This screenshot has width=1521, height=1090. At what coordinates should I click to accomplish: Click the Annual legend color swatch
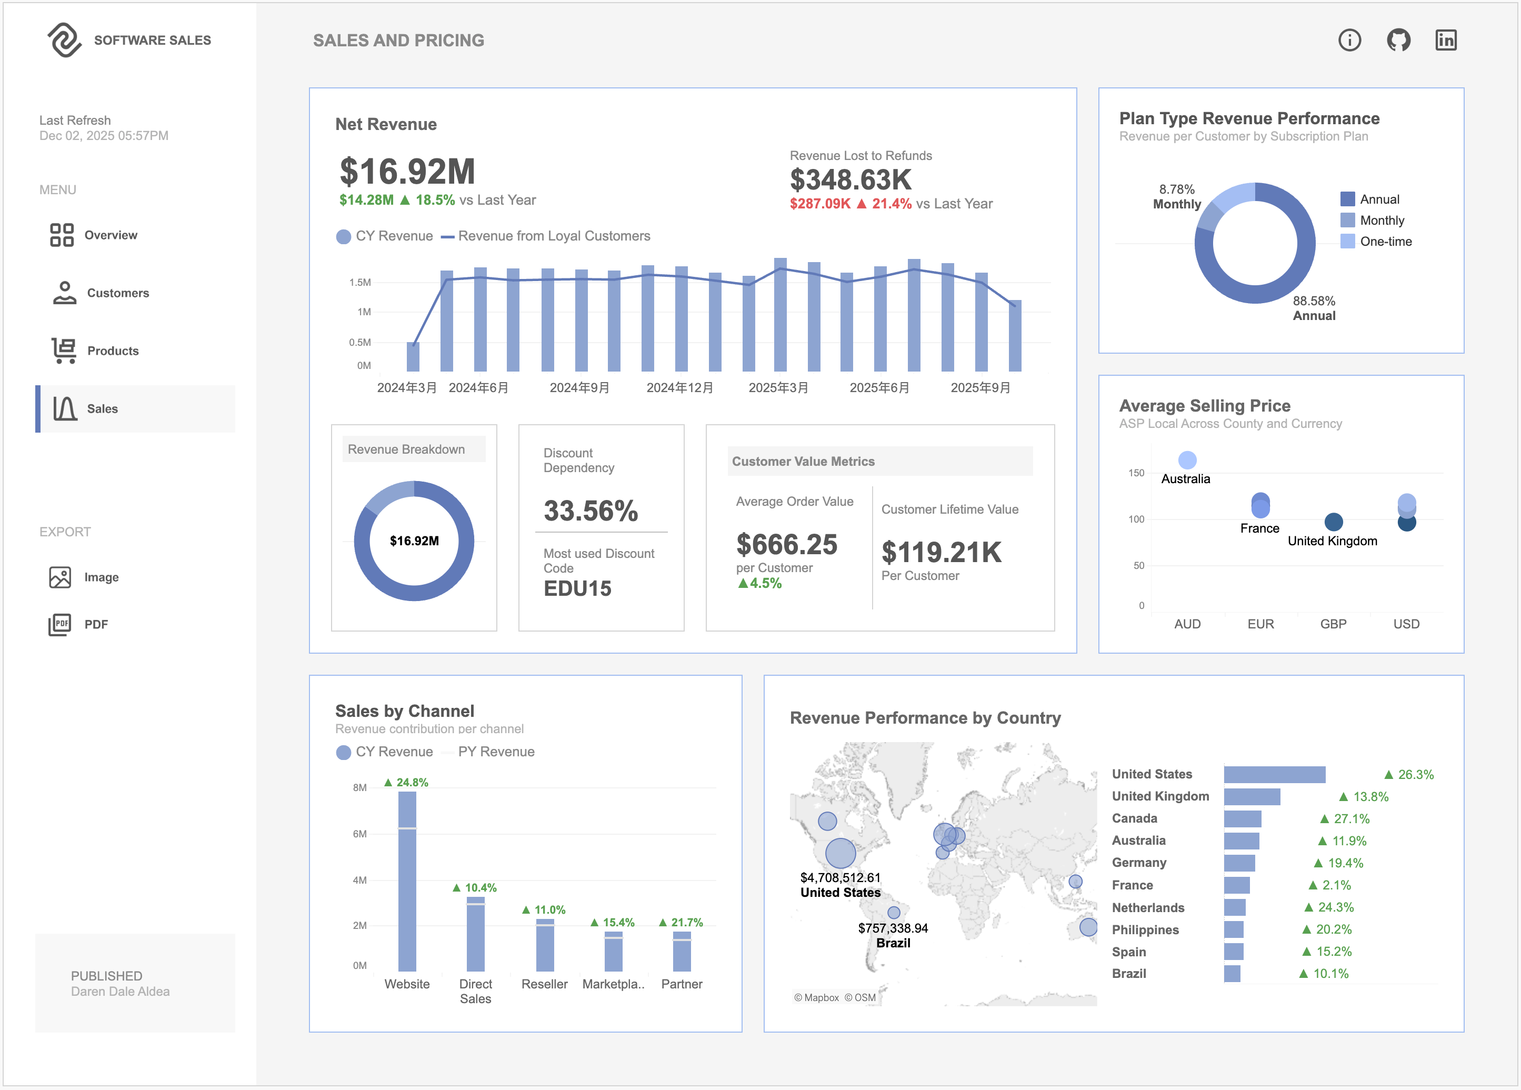pos(1347,199)
